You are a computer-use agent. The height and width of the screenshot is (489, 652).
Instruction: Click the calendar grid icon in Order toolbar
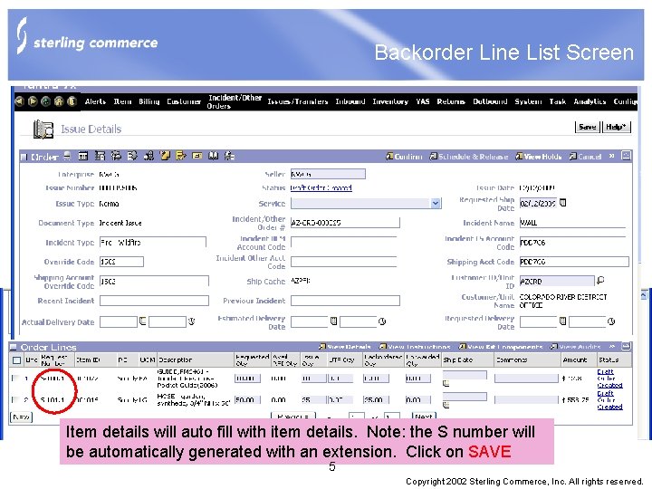pyautogui.click(x=83, y=156)
